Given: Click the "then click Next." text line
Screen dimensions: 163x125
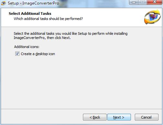Looking at the screenshot, I should click(x=59, y=38).
